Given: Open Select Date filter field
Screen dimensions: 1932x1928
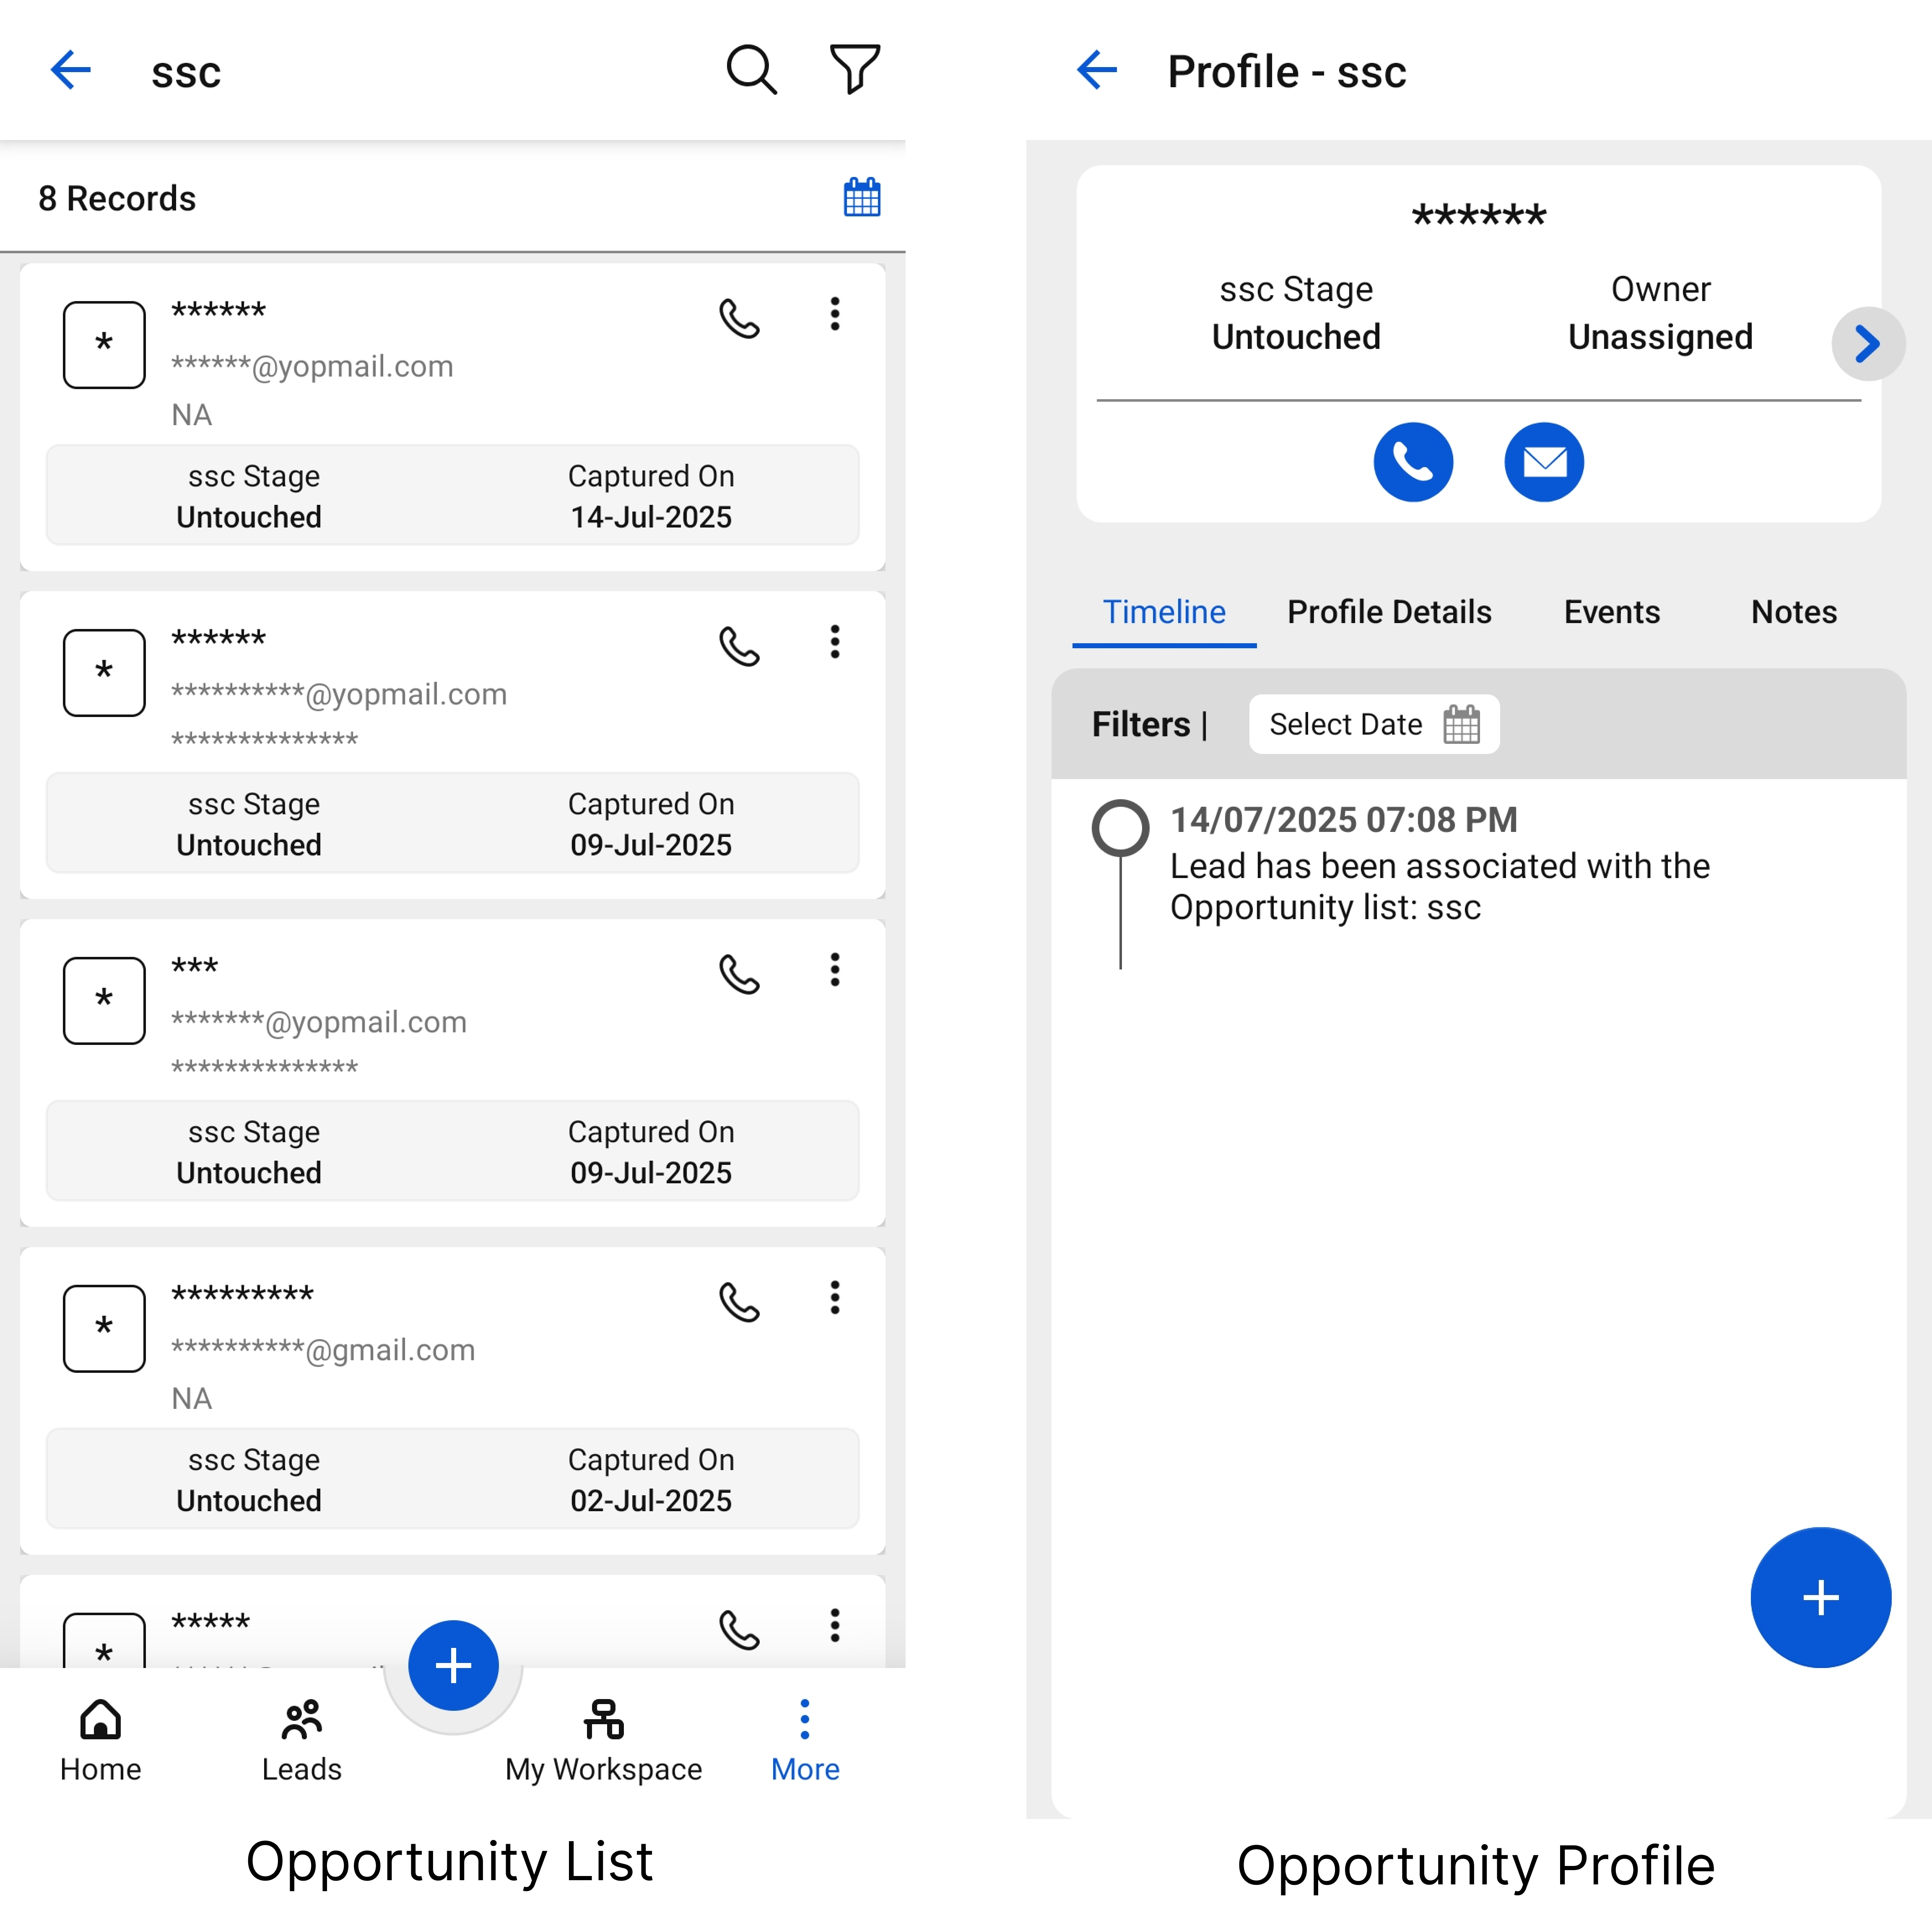Looking at the screenshot, I should (x=1373, y=724).
